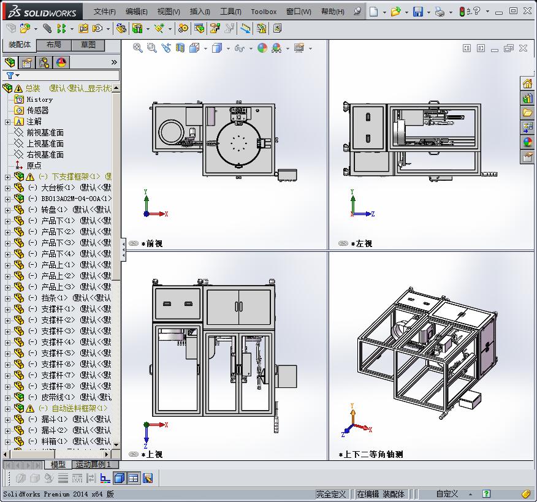
Task: Open the Linear Component Pattern tool
Action: point(61,28)
